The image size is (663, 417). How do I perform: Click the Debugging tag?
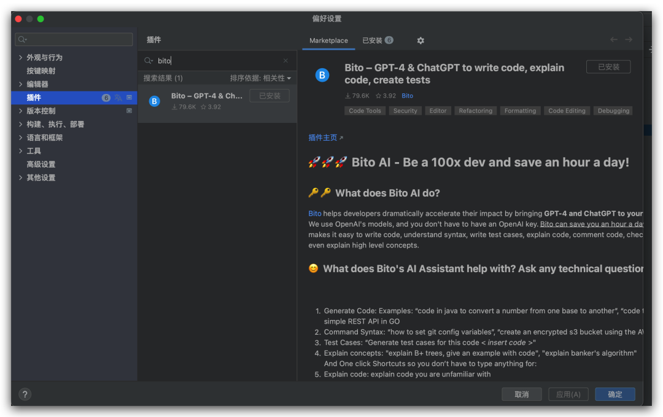(613, 111)
